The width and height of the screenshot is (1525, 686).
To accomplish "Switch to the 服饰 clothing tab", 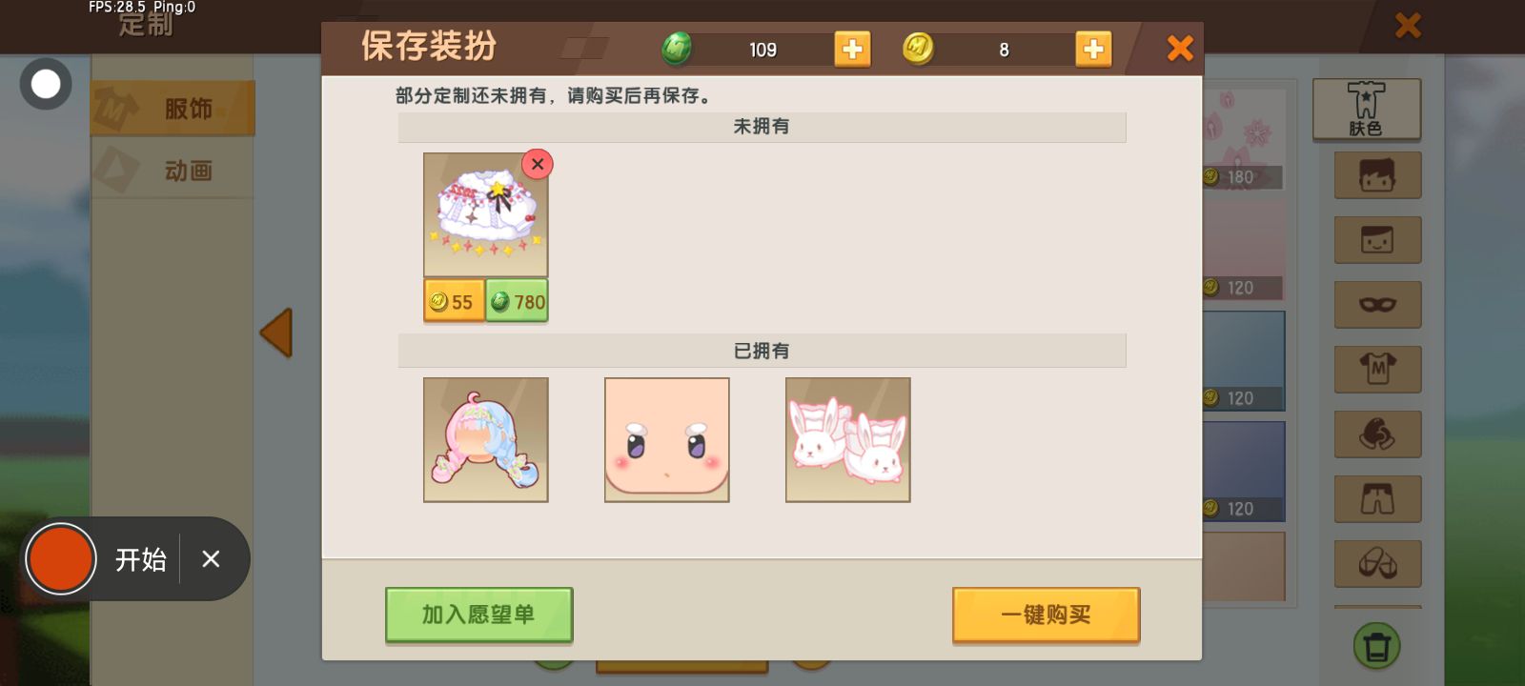I will point(173,108).
